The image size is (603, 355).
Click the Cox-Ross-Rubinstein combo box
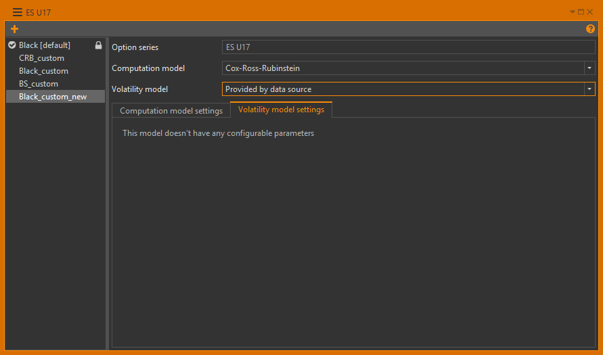(403, 68)
